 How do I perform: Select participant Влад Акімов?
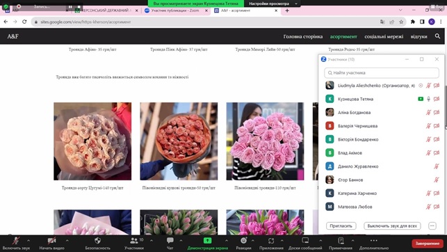tap(382, 152)
